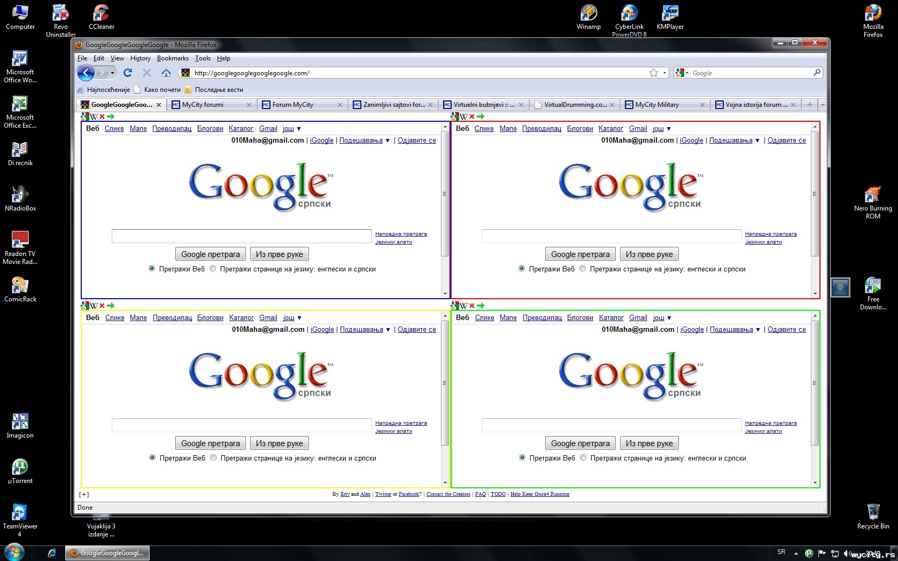Select Претражи Веб radio in the yellow frame
The image size is (898, 561).
coord(152,458)
